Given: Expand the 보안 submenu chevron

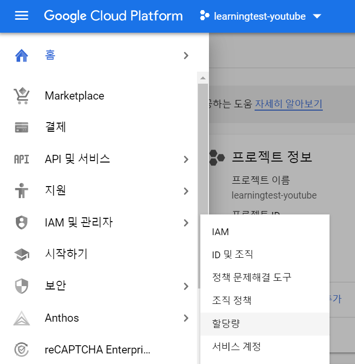Looking at the screenshot, I should [186, 286].
